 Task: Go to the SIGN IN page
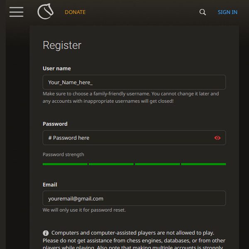click(227, 12)
